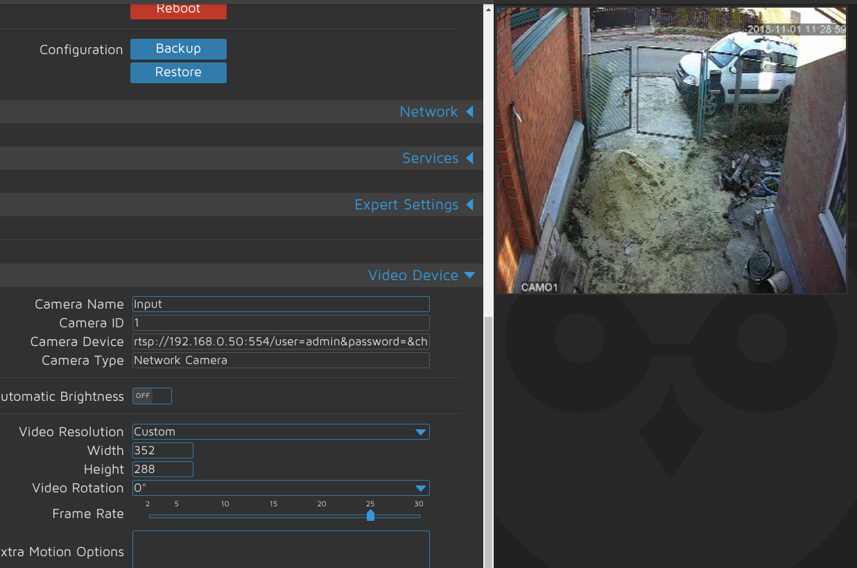Select the Camera ID field
The image size is (857, 568).
click(x=280, y=322)
